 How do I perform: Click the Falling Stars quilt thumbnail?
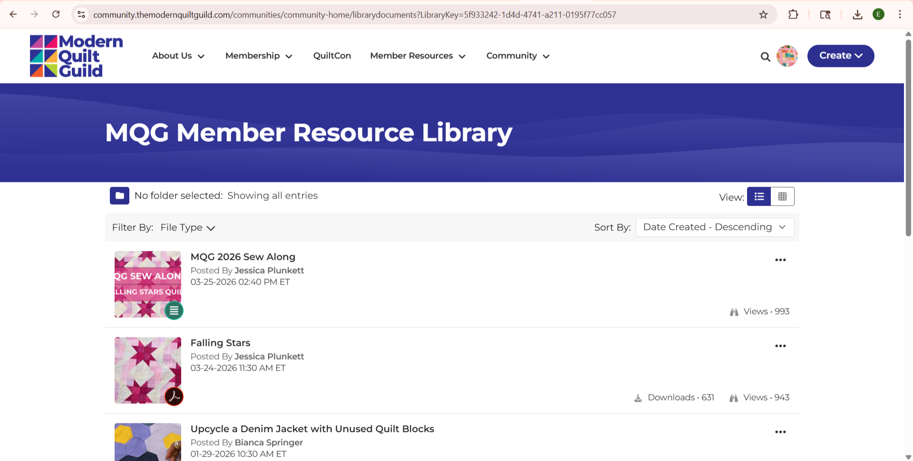point(147,370)
